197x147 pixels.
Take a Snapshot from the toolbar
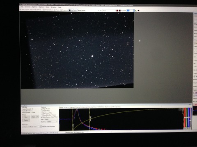[x=64, y=10]
